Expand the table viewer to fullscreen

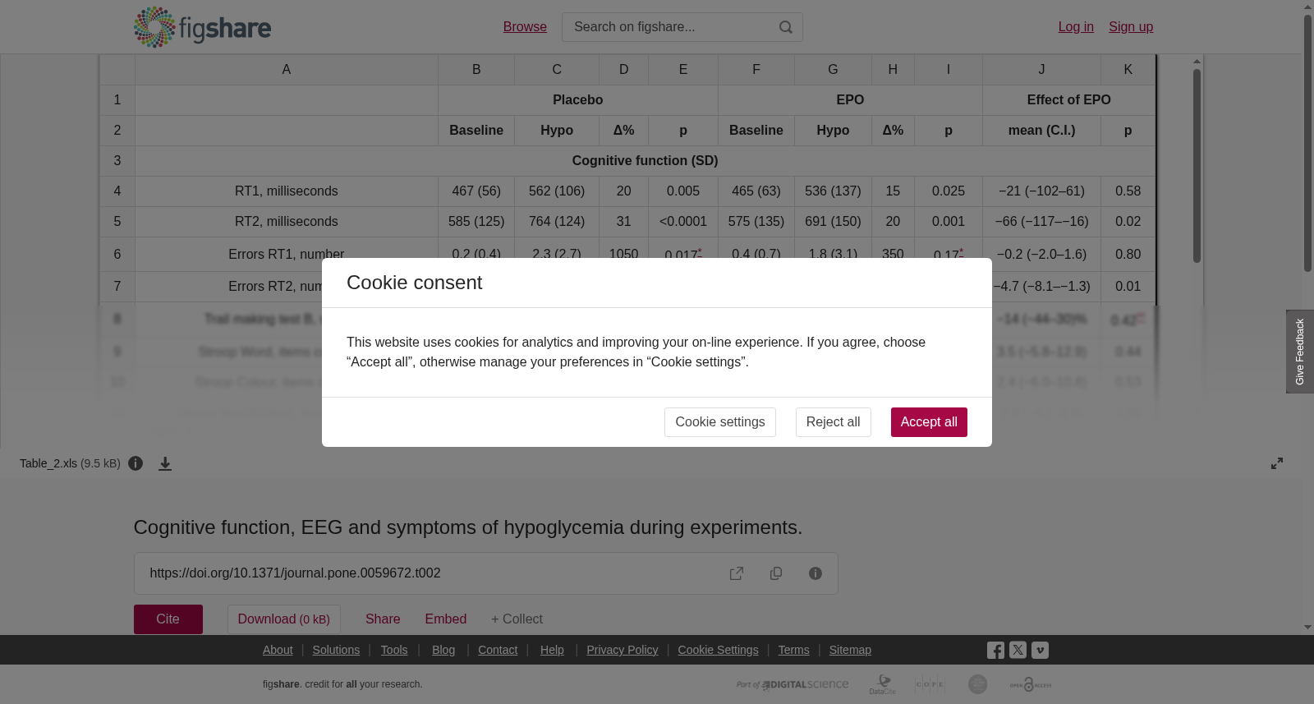(x=1277, y=463)
